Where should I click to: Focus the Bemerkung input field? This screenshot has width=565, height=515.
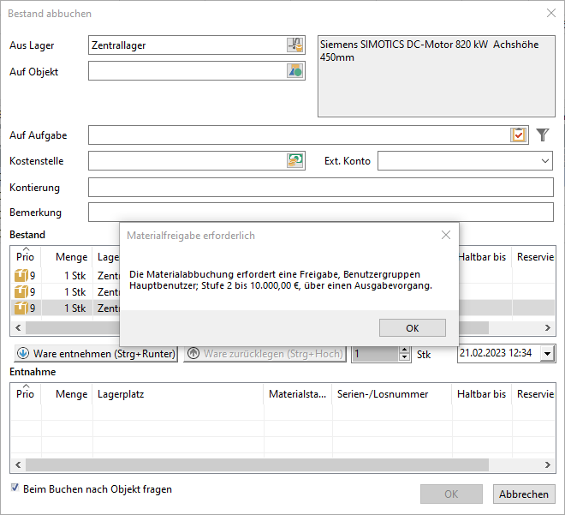click(321, 212)
